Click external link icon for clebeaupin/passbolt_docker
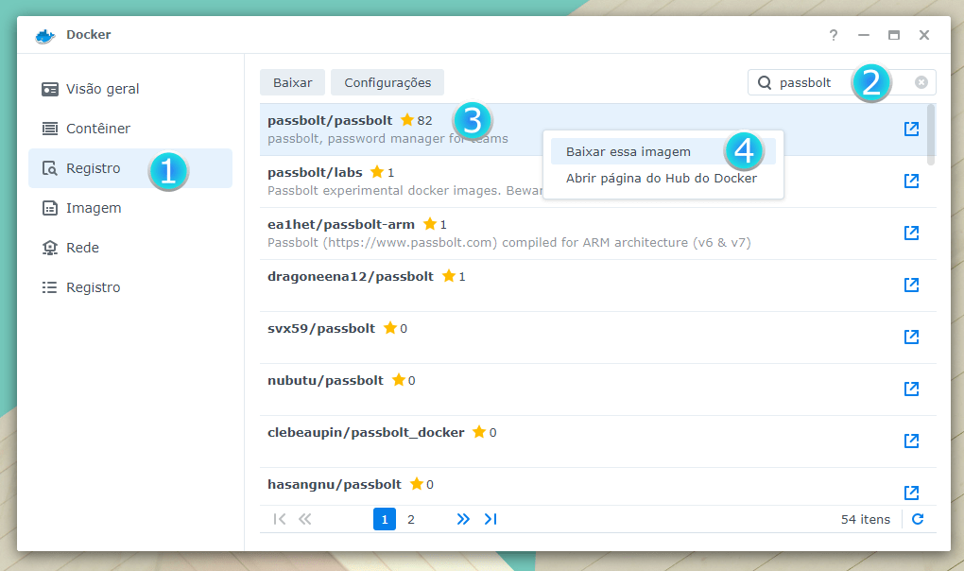Viewport: 964px width, 571px height. tap(911, 441)
